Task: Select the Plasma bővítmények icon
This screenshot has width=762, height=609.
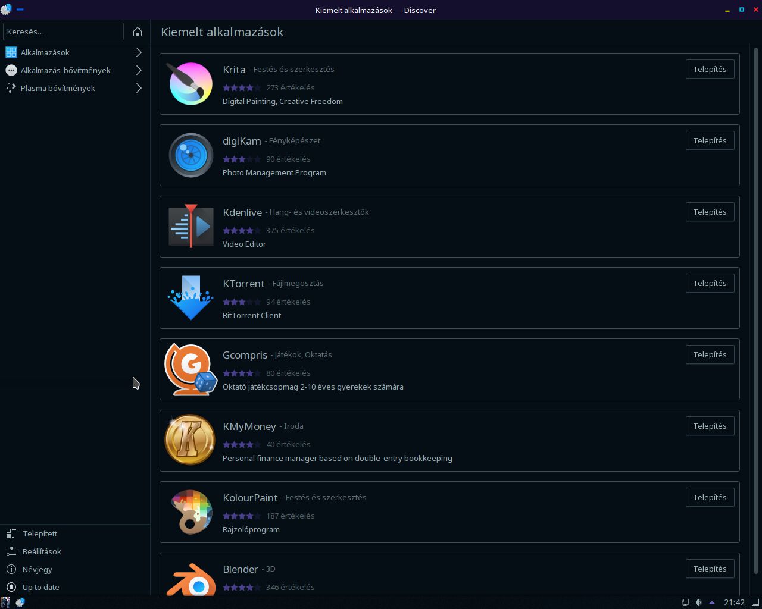Action: click(11, 88)
